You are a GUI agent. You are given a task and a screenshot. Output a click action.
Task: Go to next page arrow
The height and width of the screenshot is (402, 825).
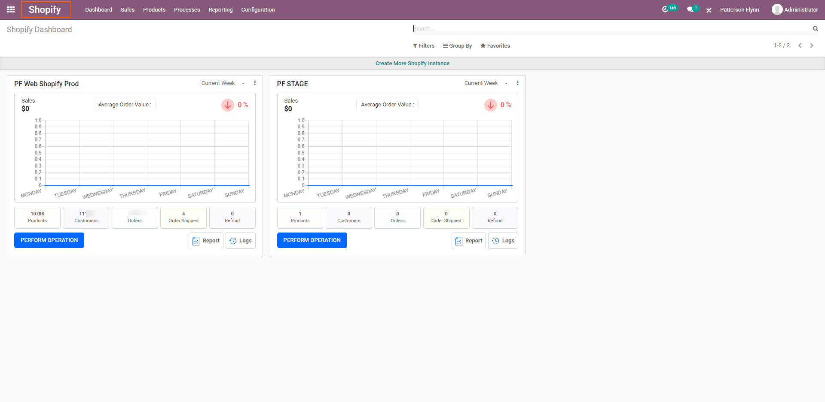pyautogui.click(x=812, y=45)
